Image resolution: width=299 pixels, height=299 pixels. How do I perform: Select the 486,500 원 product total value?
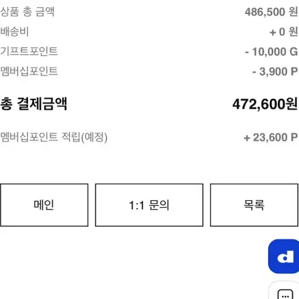click(x=271, y=12)
